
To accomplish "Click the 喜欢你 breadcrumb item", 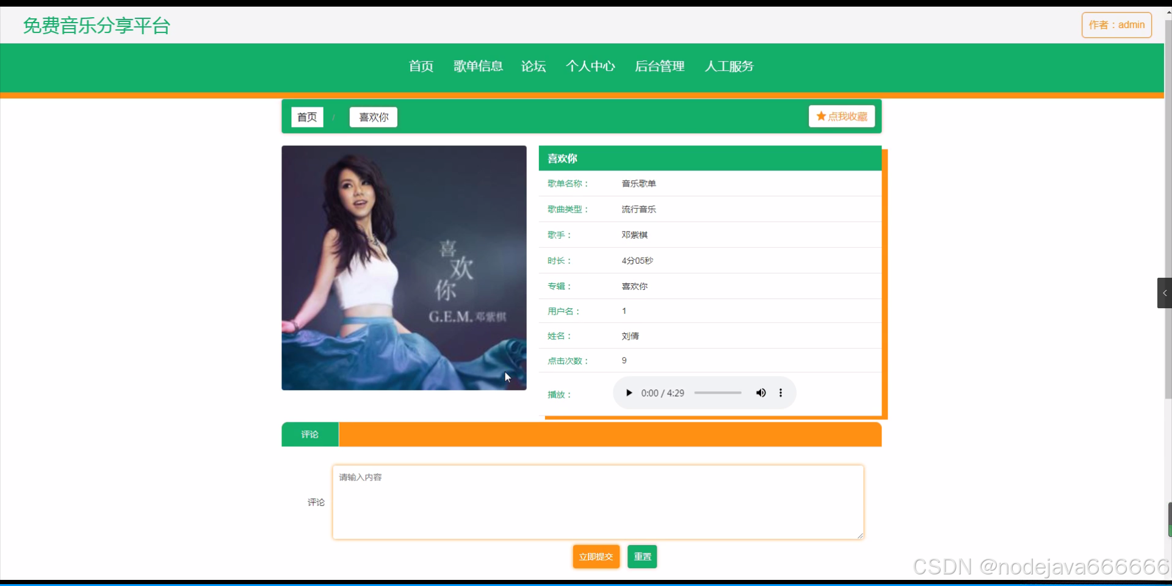I will [374, 117].
